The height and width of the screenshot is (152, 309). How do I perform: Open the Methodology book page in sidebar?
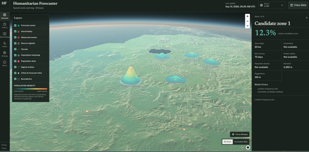(5, 35)
